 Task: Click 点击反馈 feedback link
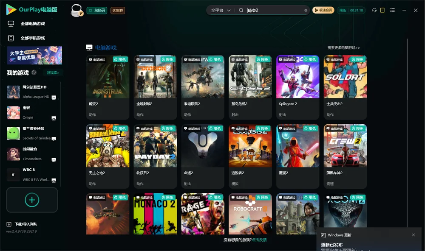259,240
